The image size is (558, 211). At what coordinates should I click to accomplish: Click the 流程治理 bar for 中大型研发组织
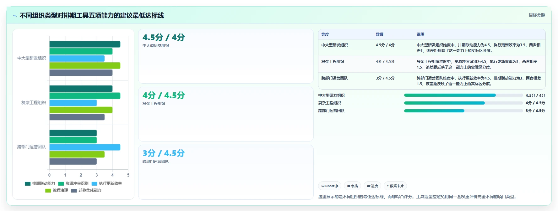pyautogui.click(x=85, y=66)
